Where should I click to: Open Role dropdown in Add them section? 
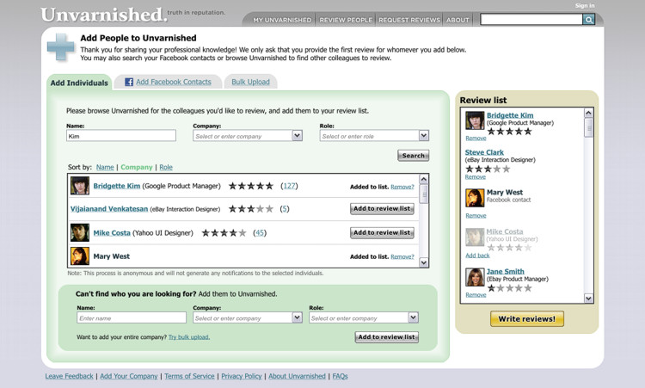(413, 317)
